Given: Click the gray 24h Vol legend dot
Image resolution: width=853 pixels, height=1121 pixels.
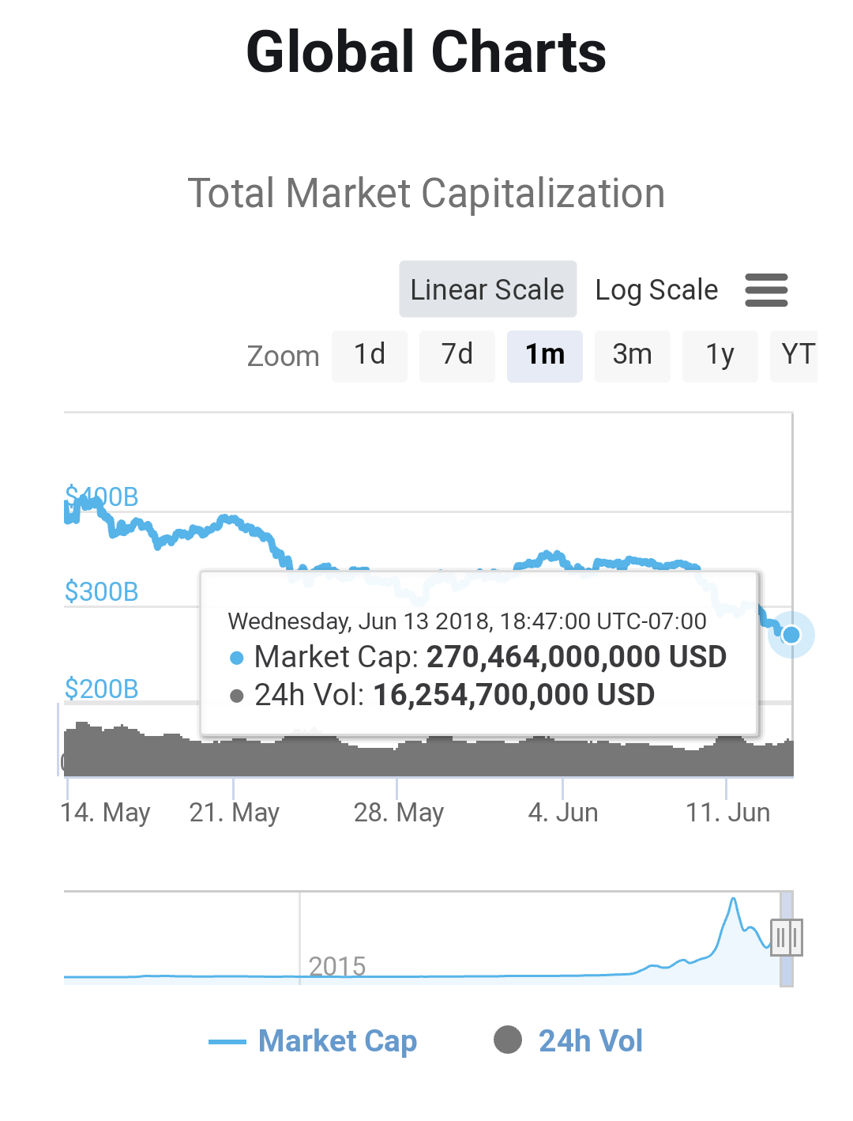Looking at the screenshot, I should pos(508,1040).
